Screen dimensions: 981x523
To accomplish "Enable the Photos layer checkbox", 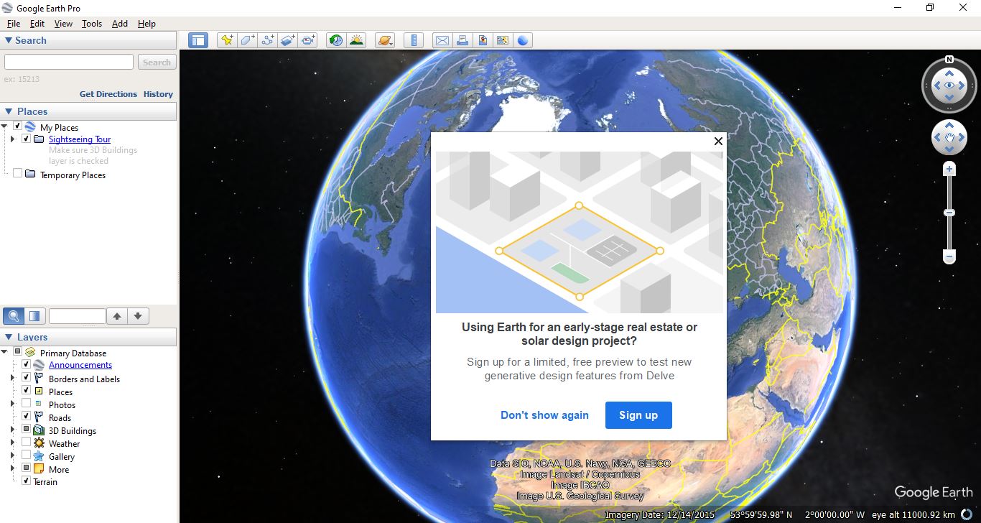I will (x=26, y=404).
